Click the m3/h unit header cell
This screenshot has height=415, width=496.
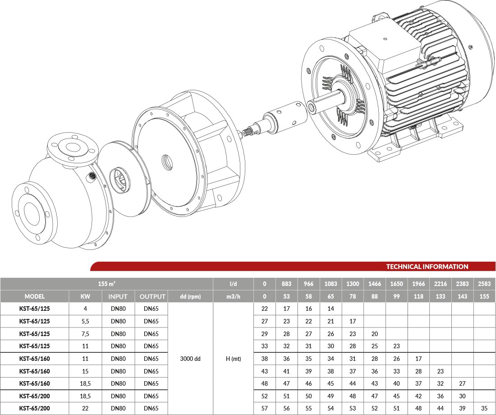coord(234,297)
